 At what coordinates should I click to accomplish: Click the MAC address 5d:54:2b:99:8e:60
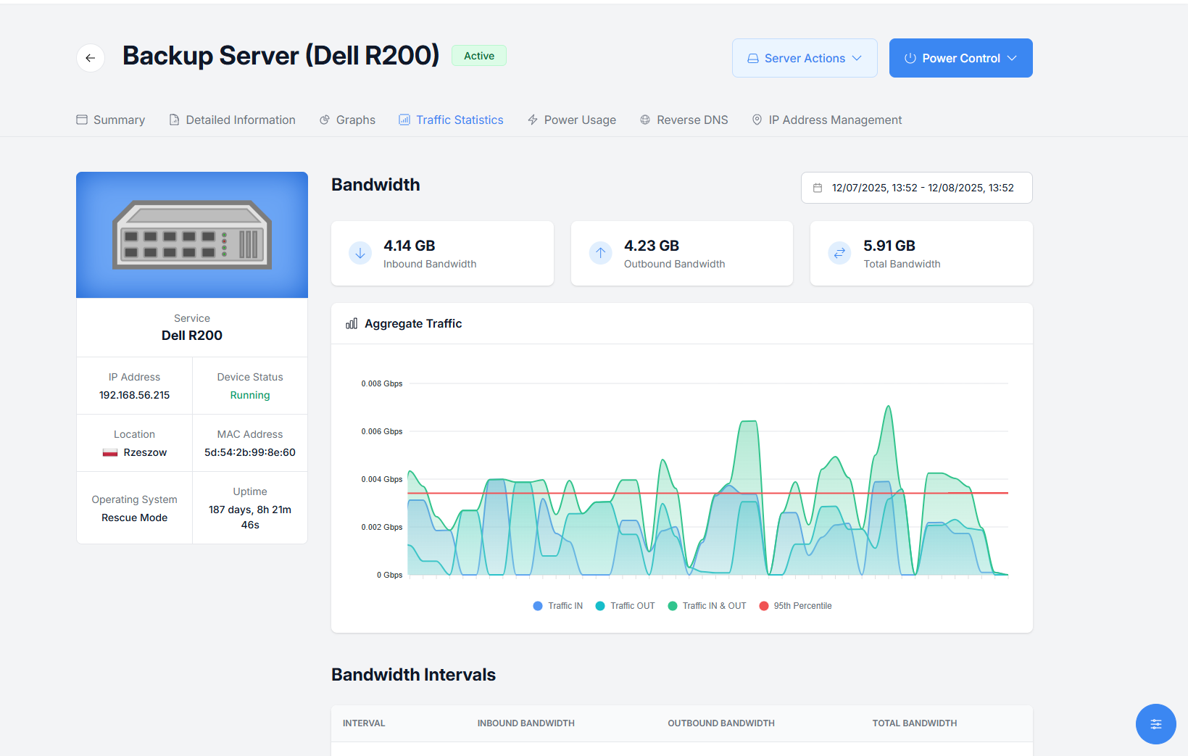pos(250,452)
